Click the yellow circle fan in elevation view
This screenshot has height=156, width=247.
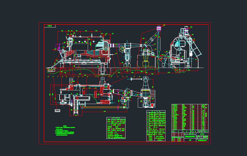click(122, 49)
